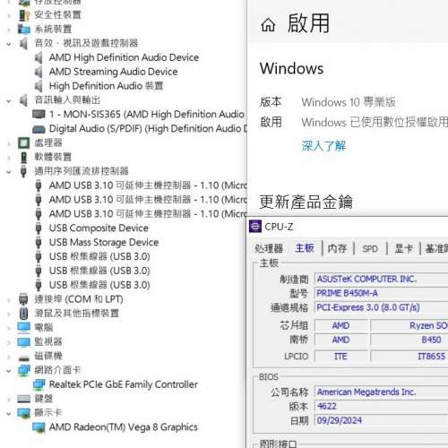
Task: Click the 處理器 chip icon
Action: click(x=23, y=142)
